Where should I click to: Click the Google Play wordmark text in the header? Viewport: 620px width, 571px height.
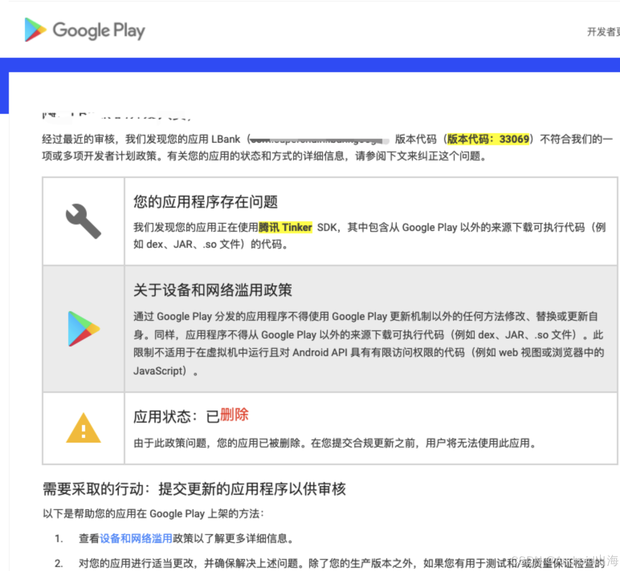99,30
